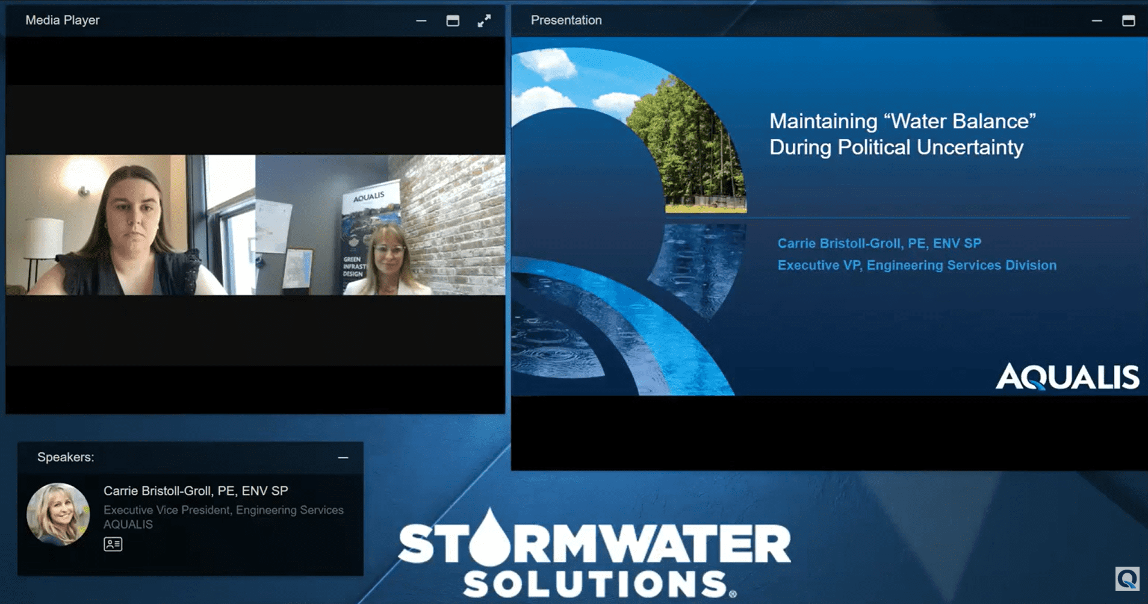Click the Q logo icon in the corner
This screenshot has width=1148, height=604.
pyautogui.click(x=1126, y=579)
